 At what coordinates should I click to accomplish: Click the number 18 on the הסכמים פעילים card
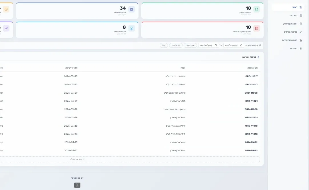pos(248,8)
